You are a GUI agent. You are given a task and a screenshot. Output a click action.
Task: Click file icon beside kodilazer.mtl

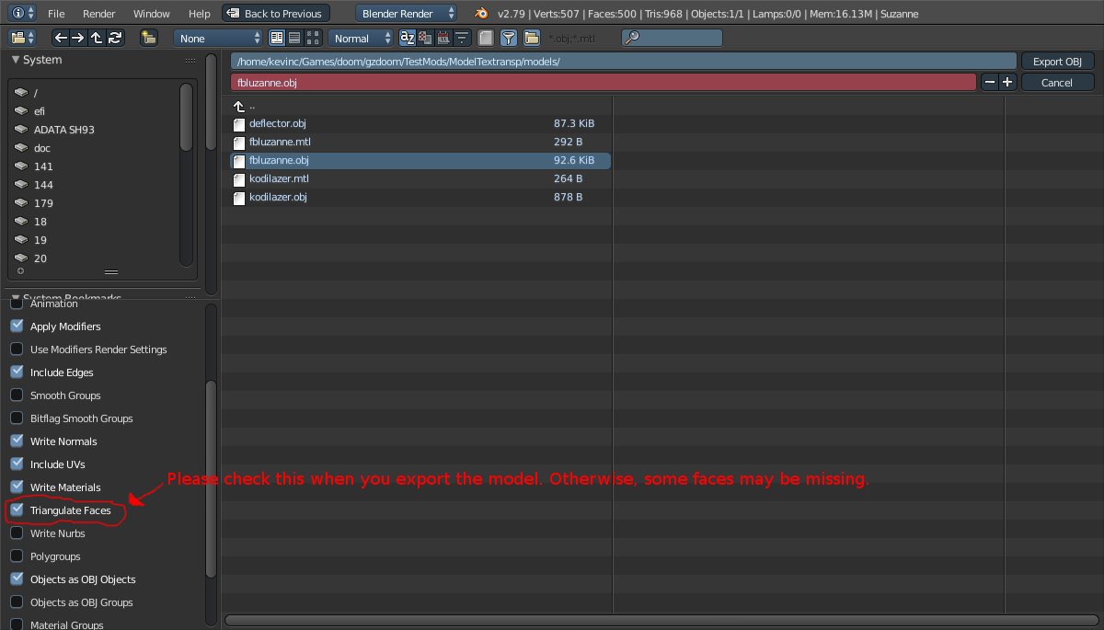click(x=239, y=179)
